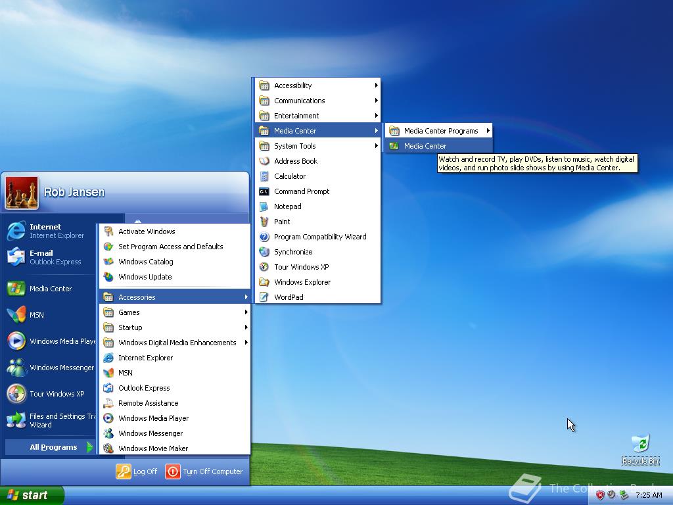Open MSN in All Programs list

click(175, 373)
